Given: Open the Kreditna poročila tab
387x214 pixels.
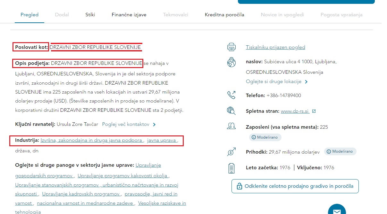Looking at the screenshot, I should point(224,15).
